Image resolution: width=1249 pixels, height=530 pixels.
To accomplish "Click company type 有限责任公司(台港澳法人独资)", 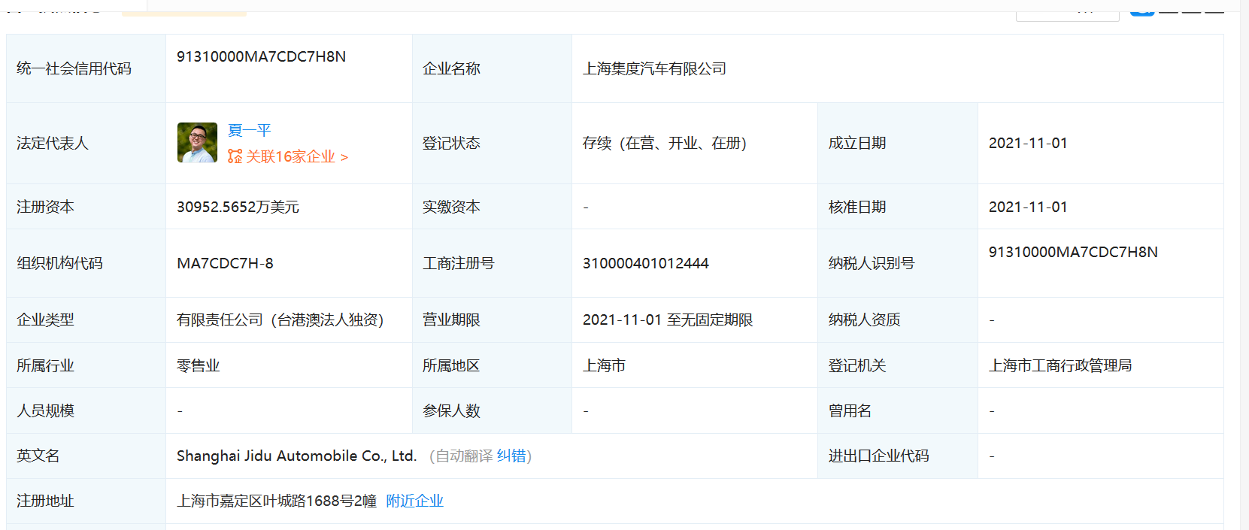I will click(280, 320).
